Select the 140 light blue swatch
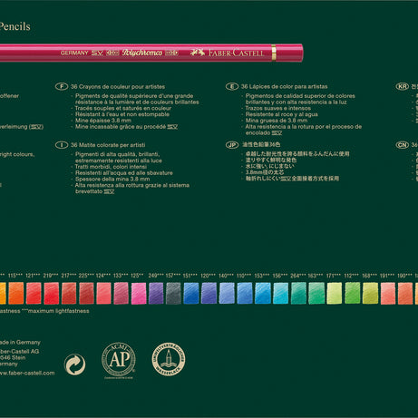418x418 pixels. point(227,293)
